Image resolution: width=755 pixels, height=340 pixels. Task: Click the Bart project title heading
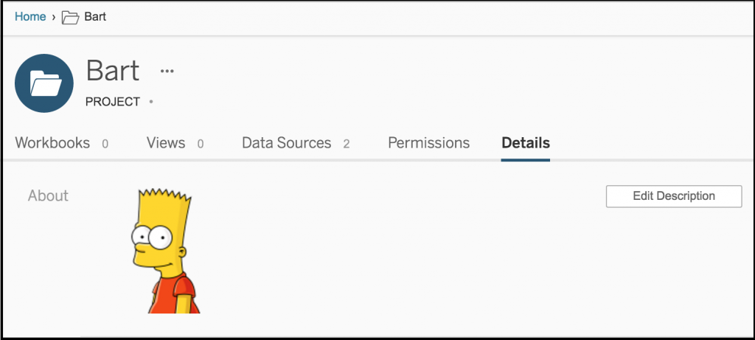tap(113, 70)
